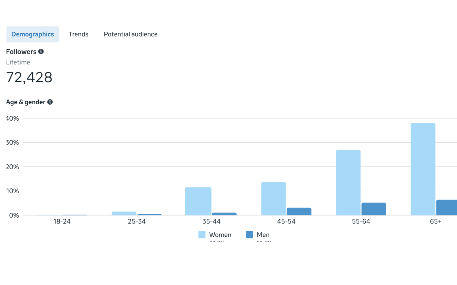Click the Men legend color swatch

point(249,235)
